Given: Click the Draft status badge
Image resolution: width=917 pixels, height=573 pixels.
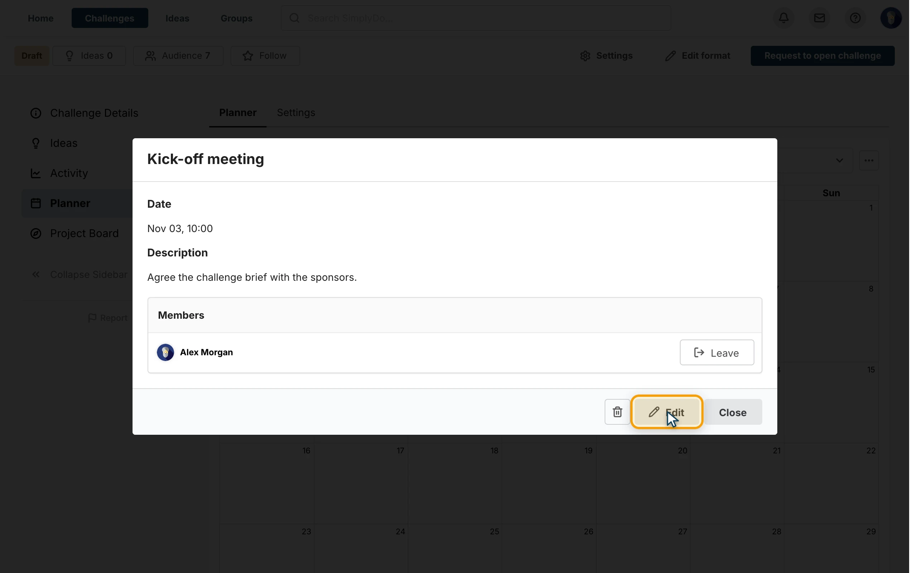Looking at the screenshot, I should point(32,56).
